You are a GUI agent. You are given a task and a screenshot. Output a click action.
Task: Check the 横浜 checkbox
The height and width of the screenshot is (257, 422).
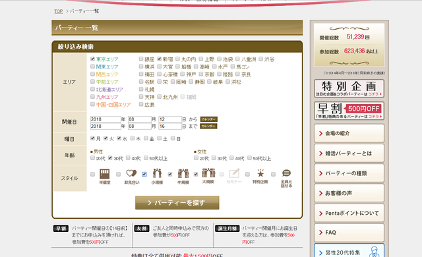(x=141, y=66)
